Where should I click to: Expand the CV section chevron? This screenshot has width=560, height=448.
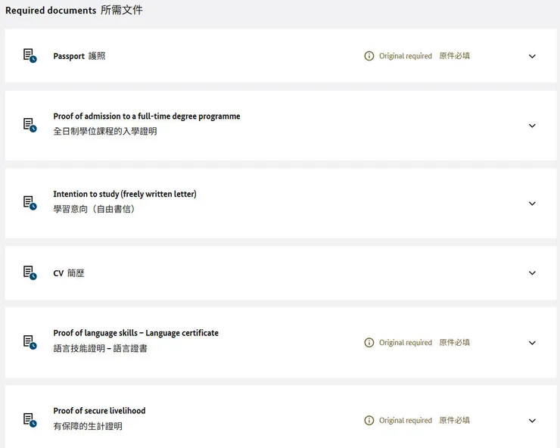point(532,273)
